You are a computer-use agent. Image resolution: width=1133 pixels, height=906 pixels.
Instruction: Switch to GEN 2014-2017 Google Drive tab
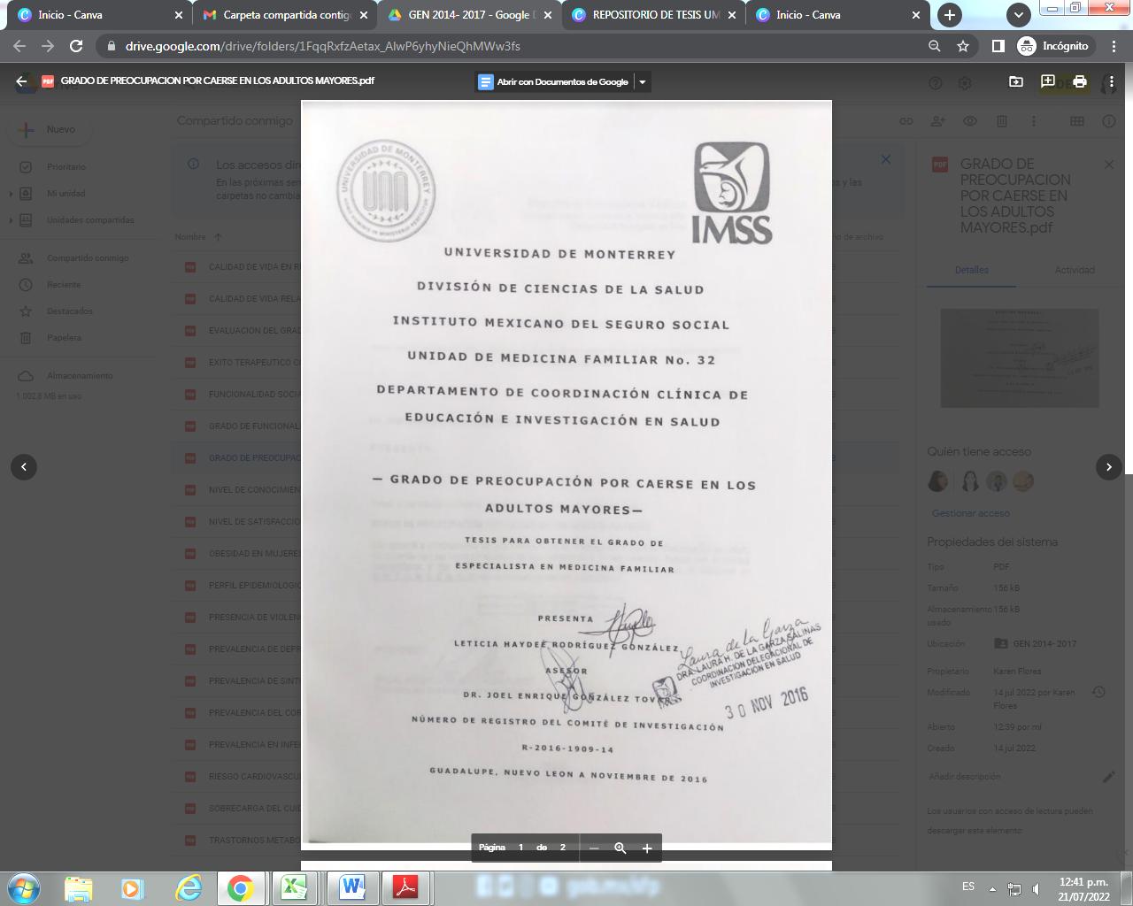click(470, 15)
